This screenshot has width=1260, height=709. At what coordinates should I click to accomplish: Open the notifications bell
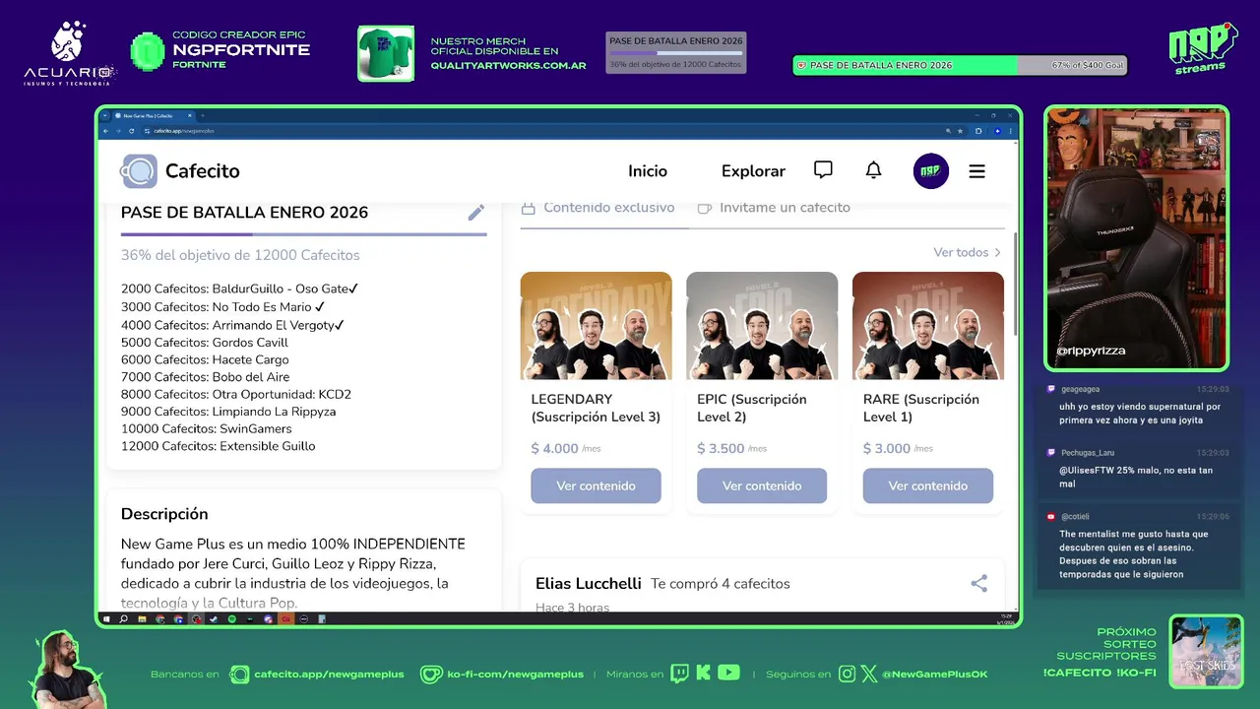873,170
